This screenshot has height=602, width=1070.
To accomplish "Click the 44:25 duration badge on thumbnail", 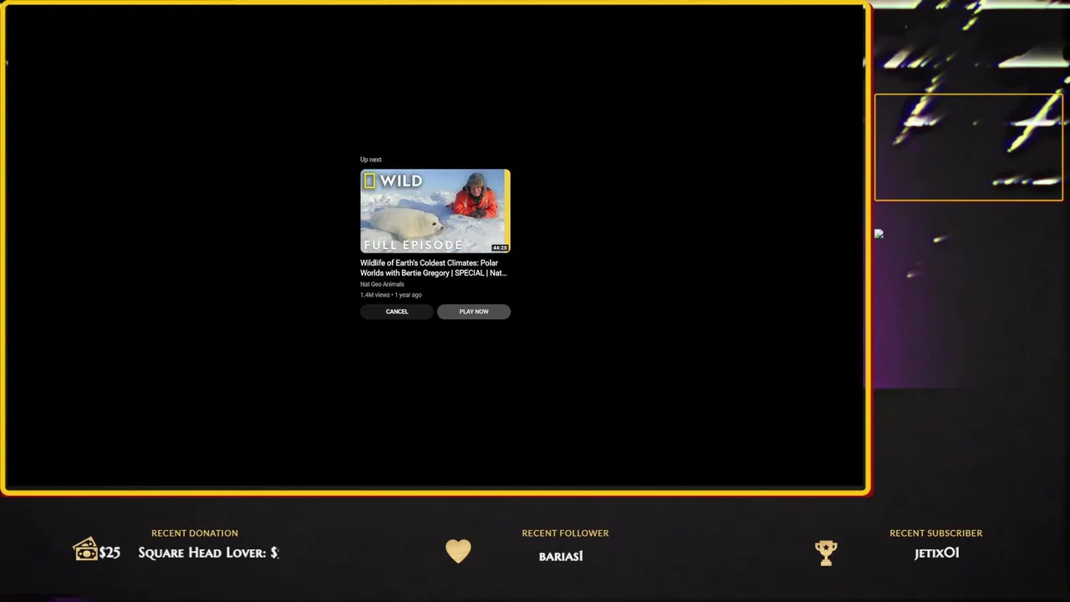I will pos(500,247).
